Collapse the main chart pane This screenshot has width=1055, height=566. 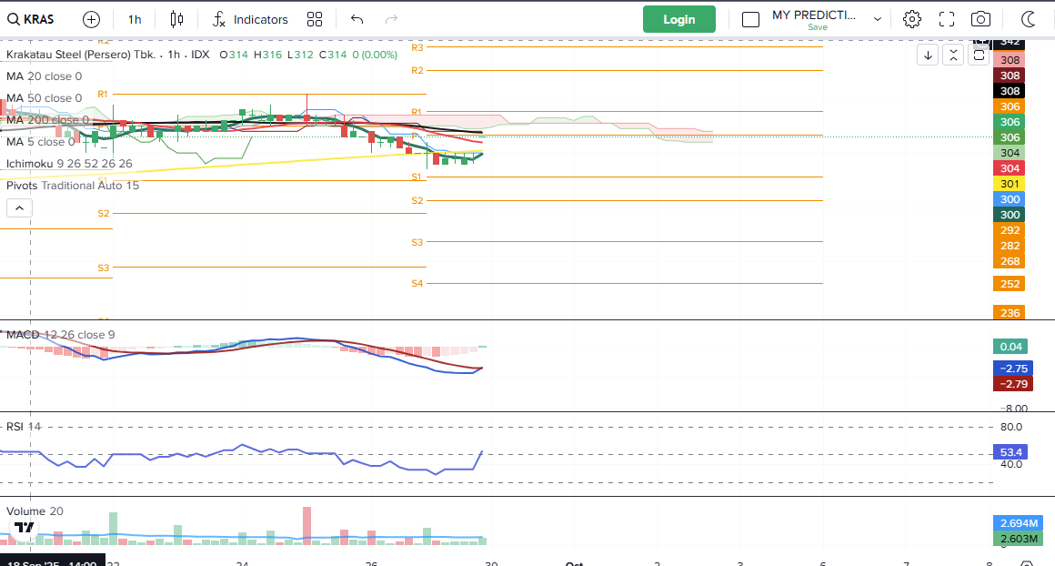(x=953, y=56)
